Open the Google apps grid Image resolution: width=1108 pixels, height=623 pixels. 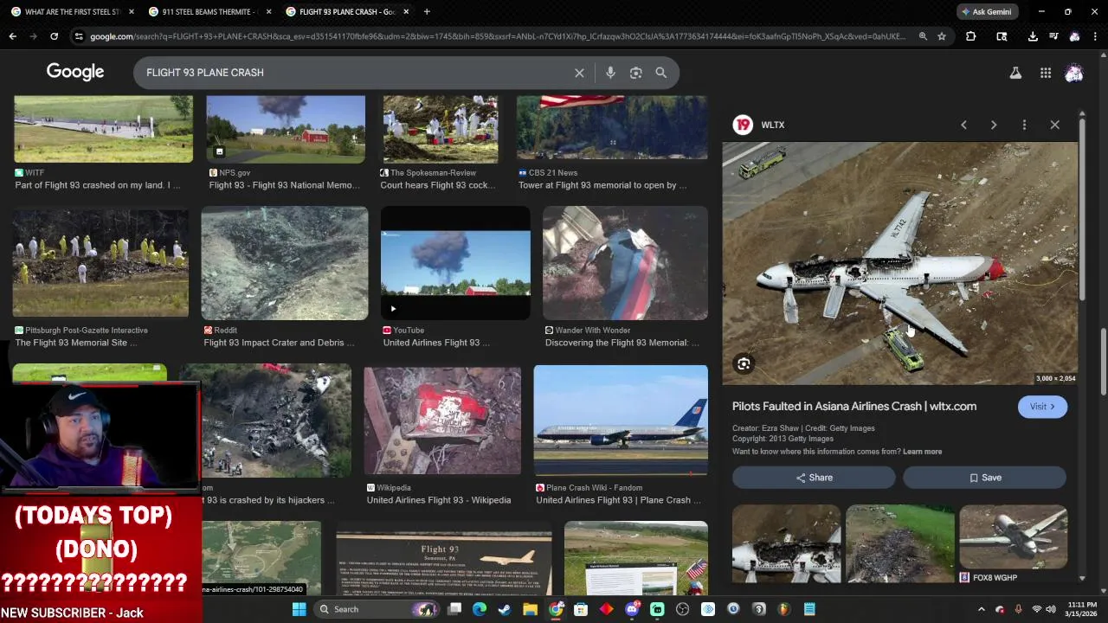tap(1046, 74)
